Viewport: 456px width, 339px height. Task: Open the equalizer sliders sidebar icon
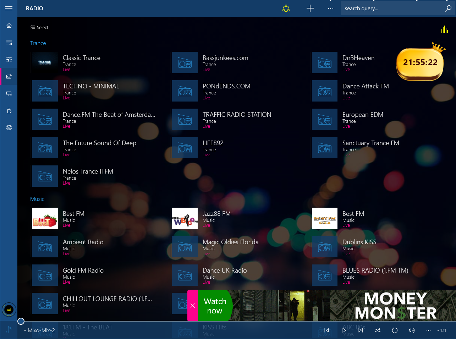[9, 60]
